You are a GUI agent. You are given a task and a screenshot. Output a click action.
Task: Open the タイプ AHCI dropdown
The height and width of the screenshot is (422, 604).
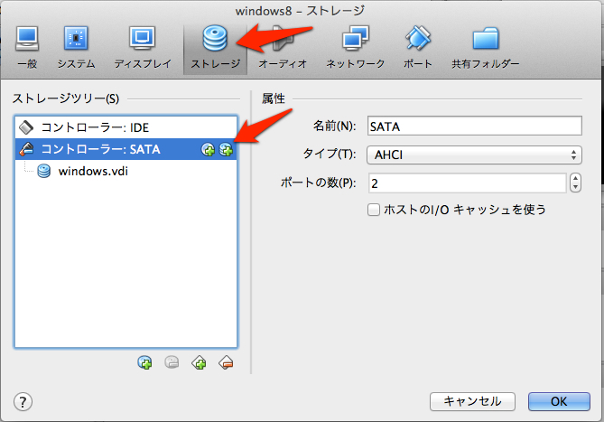pyautogui.click(x=474, y=155)
